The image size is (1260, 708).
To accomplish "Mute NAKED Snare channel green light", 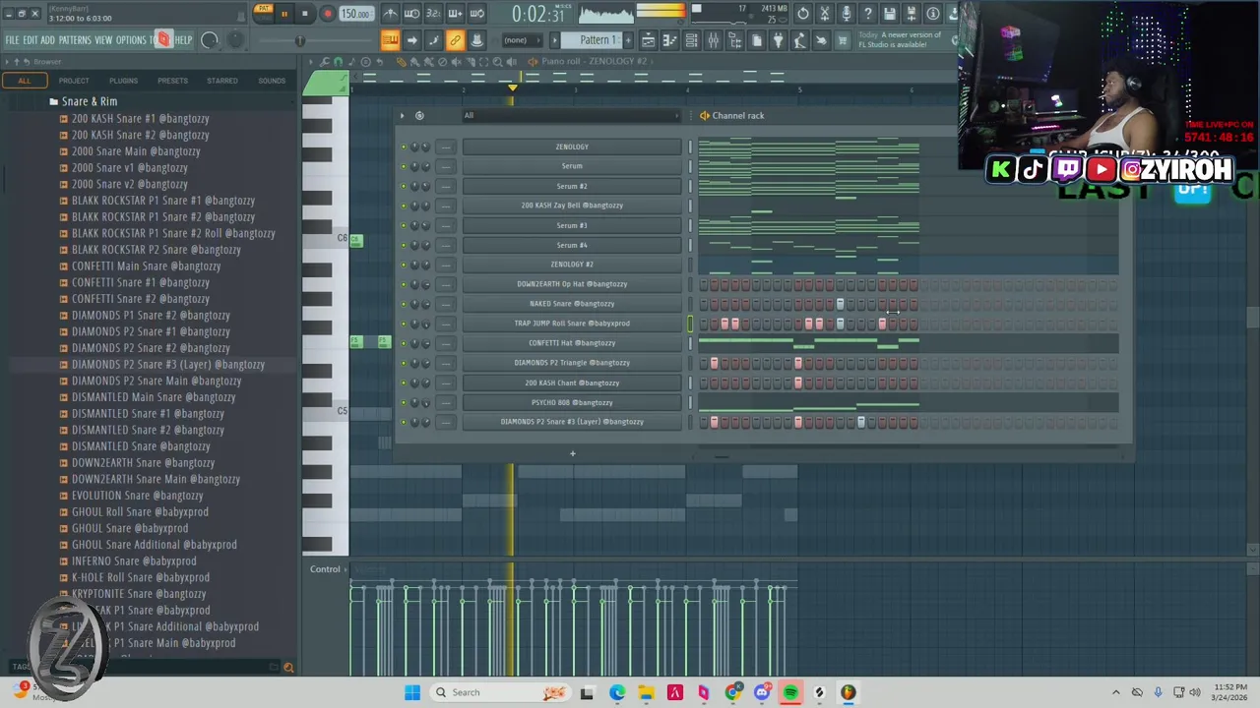I will click(x=404, y=304).
